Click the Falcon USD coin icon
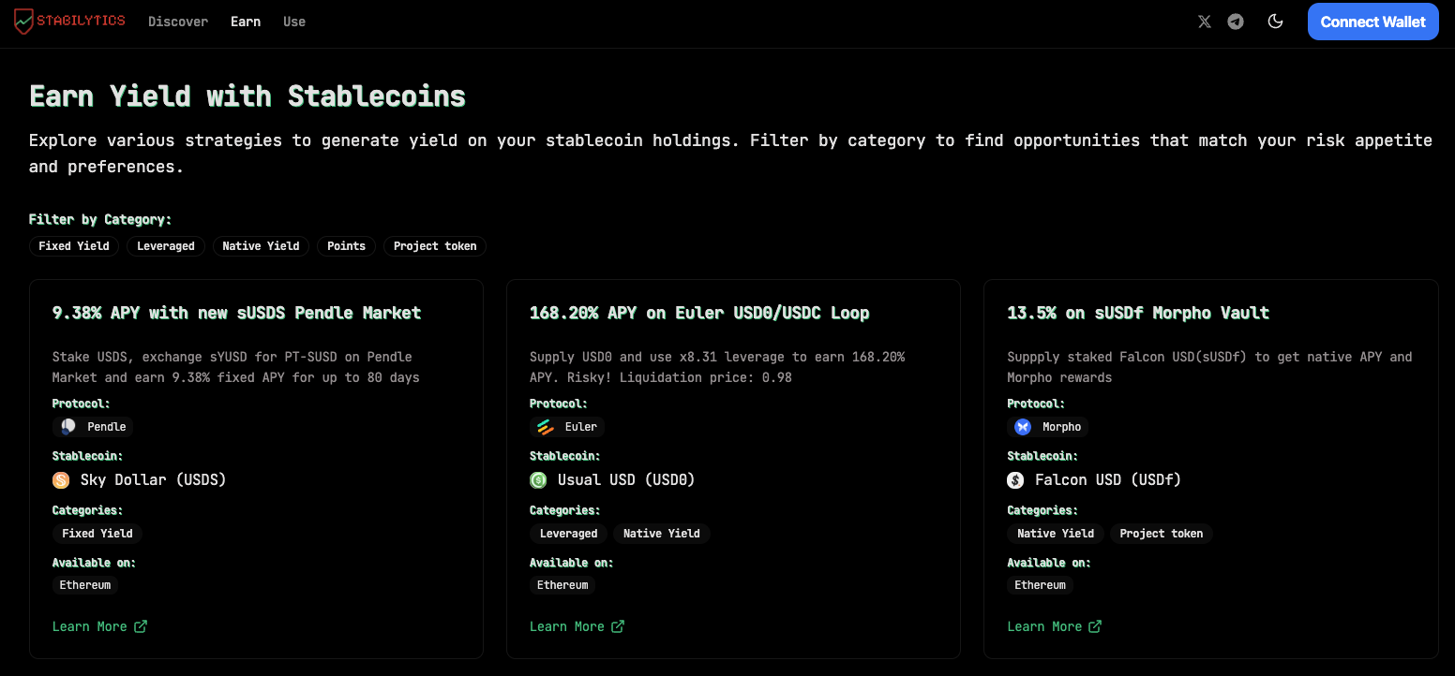1455x676 pixels. tap(1015, 480)
